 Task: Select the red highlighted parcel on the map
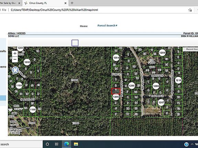pos(115,91)
